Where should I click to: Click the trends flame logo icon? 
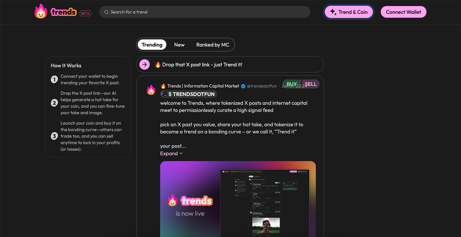tap(41, 11)
